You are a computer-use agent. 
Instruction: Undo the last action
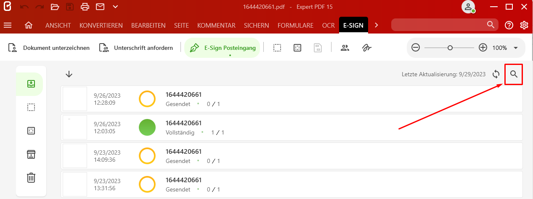pos(24,7)
